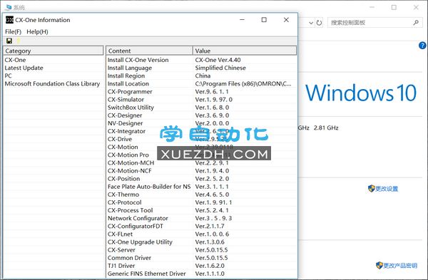Select the Install Location row
The height and width of the screenshot is (280, 428).
tap(201, 83)
